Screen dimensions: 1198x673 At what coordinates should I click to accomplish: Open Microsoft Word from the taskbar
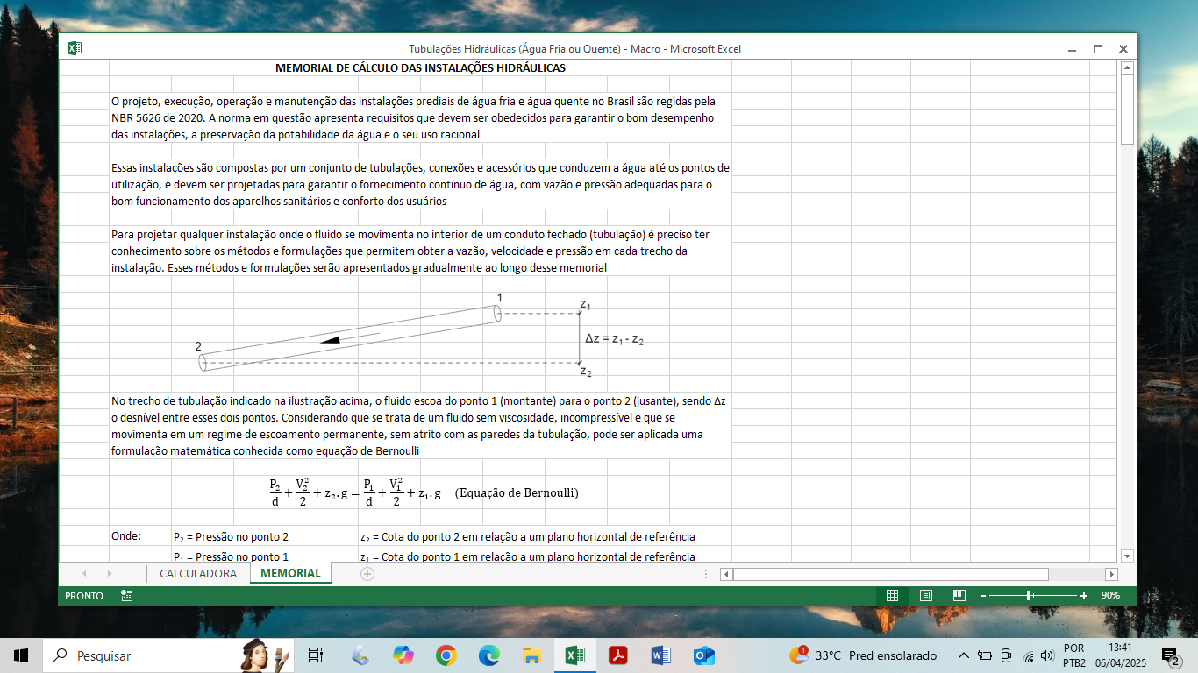tap(661, 655)
